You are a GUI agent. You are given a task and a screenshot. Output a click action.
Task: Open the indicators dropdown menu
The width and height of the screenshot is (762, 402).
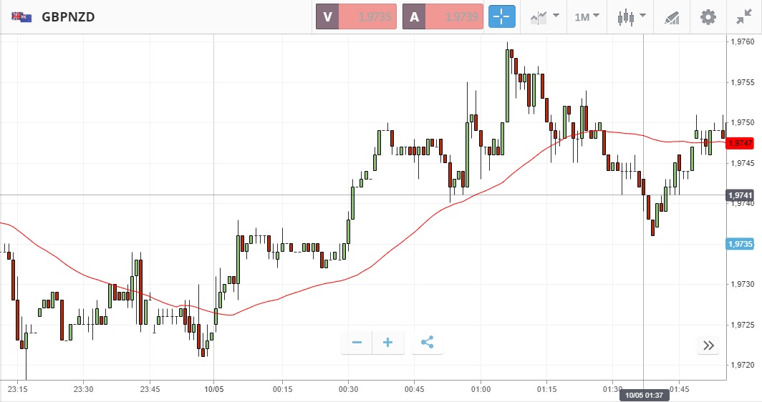coord(544,16)
